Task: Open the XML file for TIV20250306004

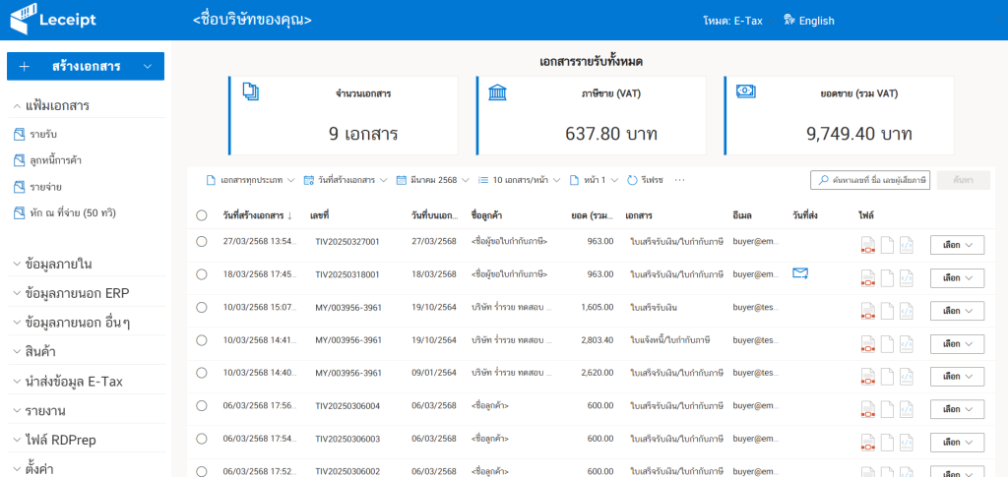Action: coord(907,409)
